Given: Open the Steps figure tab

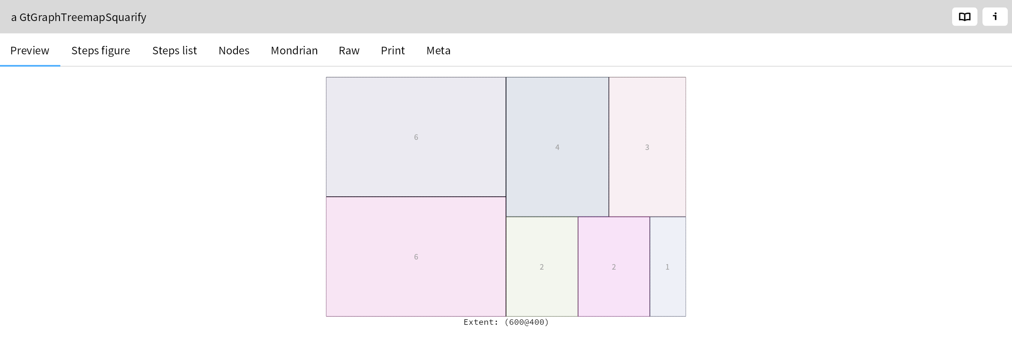Looking at the screenshot, I should click(101, 51).
